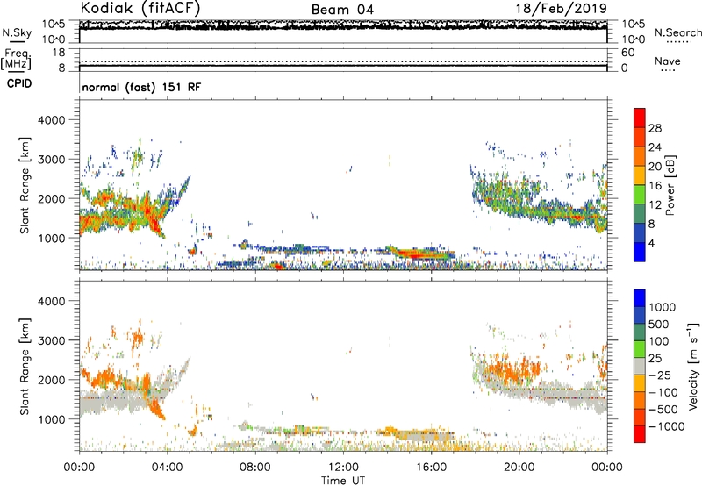Click the Velocity color bar
Image resolution: width=702 pixels, height=486 pixels.
tap(640, 366)
